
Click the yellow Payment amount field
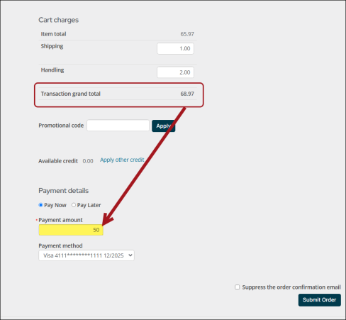coord(71,230)
